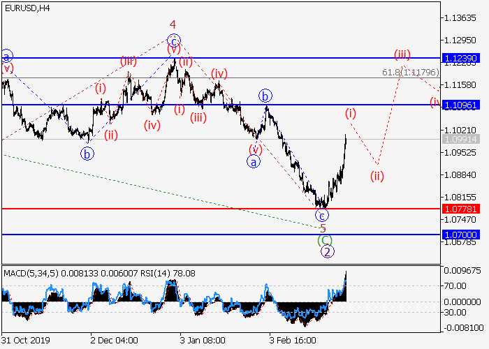Click the purple circled 2 wave label
This screenshot has width=489, height=349.
pyautogui.click(x=327, y=252)
